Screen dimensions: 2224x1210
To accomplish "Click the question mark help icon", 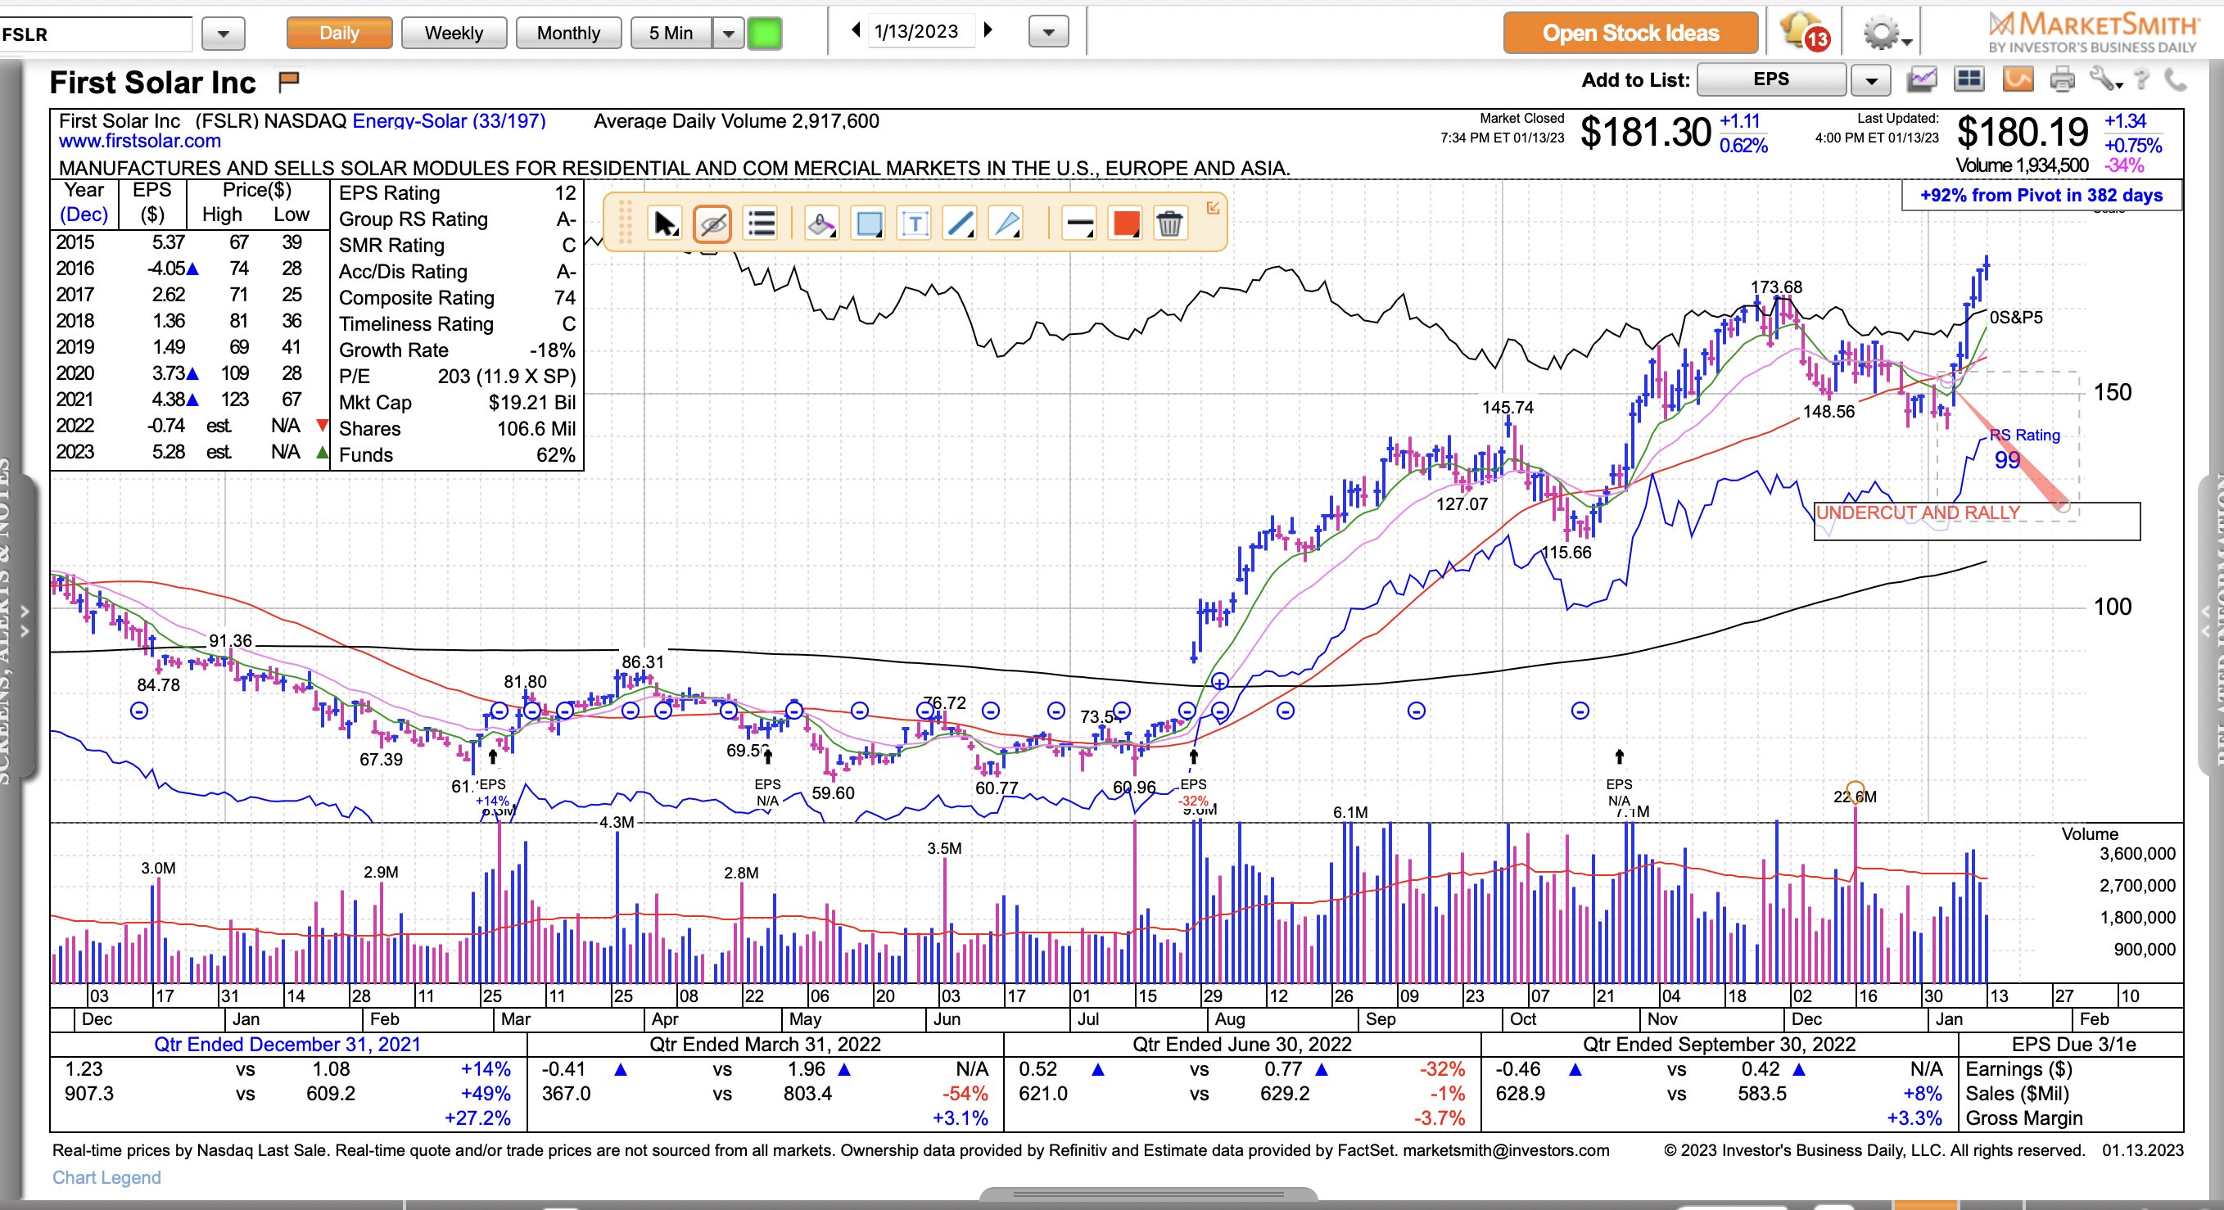I will pyautogui.click(x=2142, y=79).
